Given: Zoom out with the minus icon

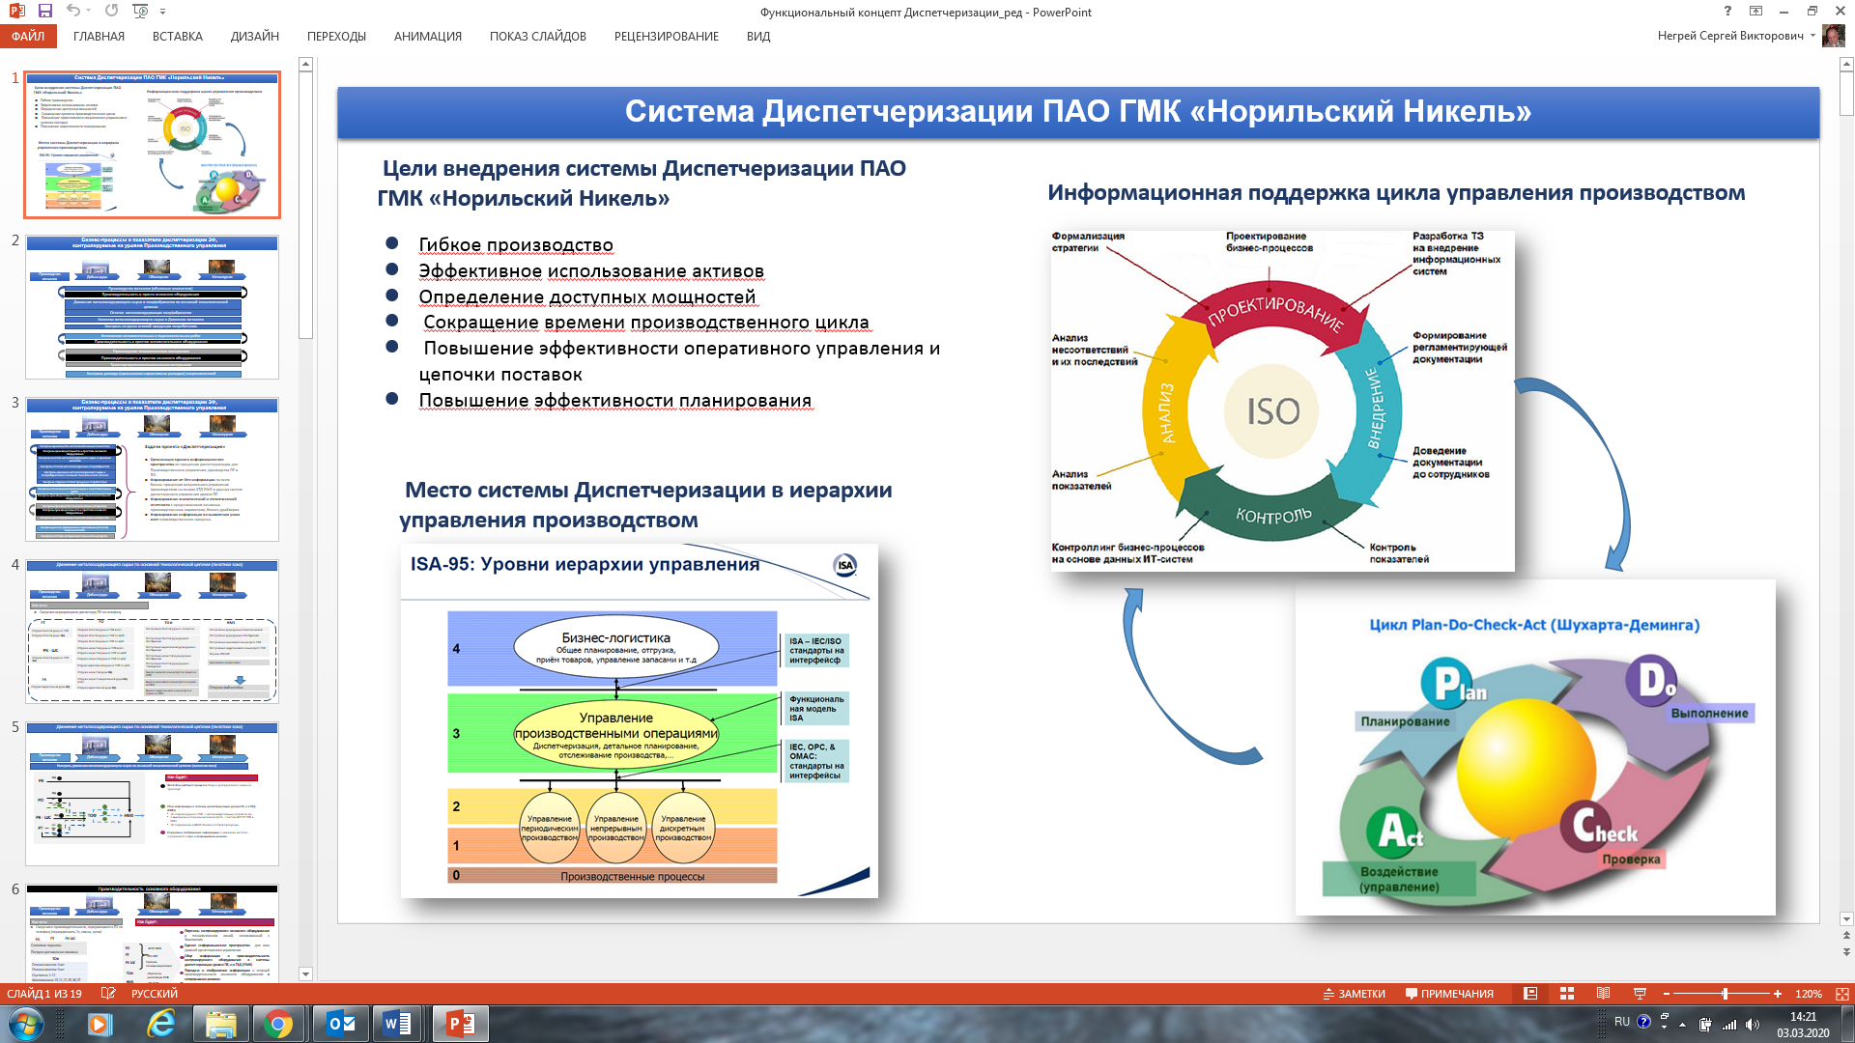Looking at the screenshot, I should tap(1667, 993).
